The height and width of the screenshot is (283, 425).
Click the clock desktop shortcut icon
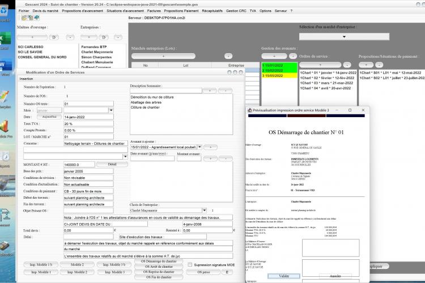[5, 157]
